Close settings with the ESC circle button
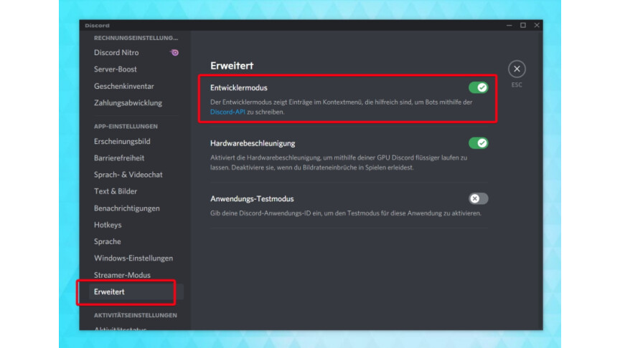 click(x=517, y=69)
